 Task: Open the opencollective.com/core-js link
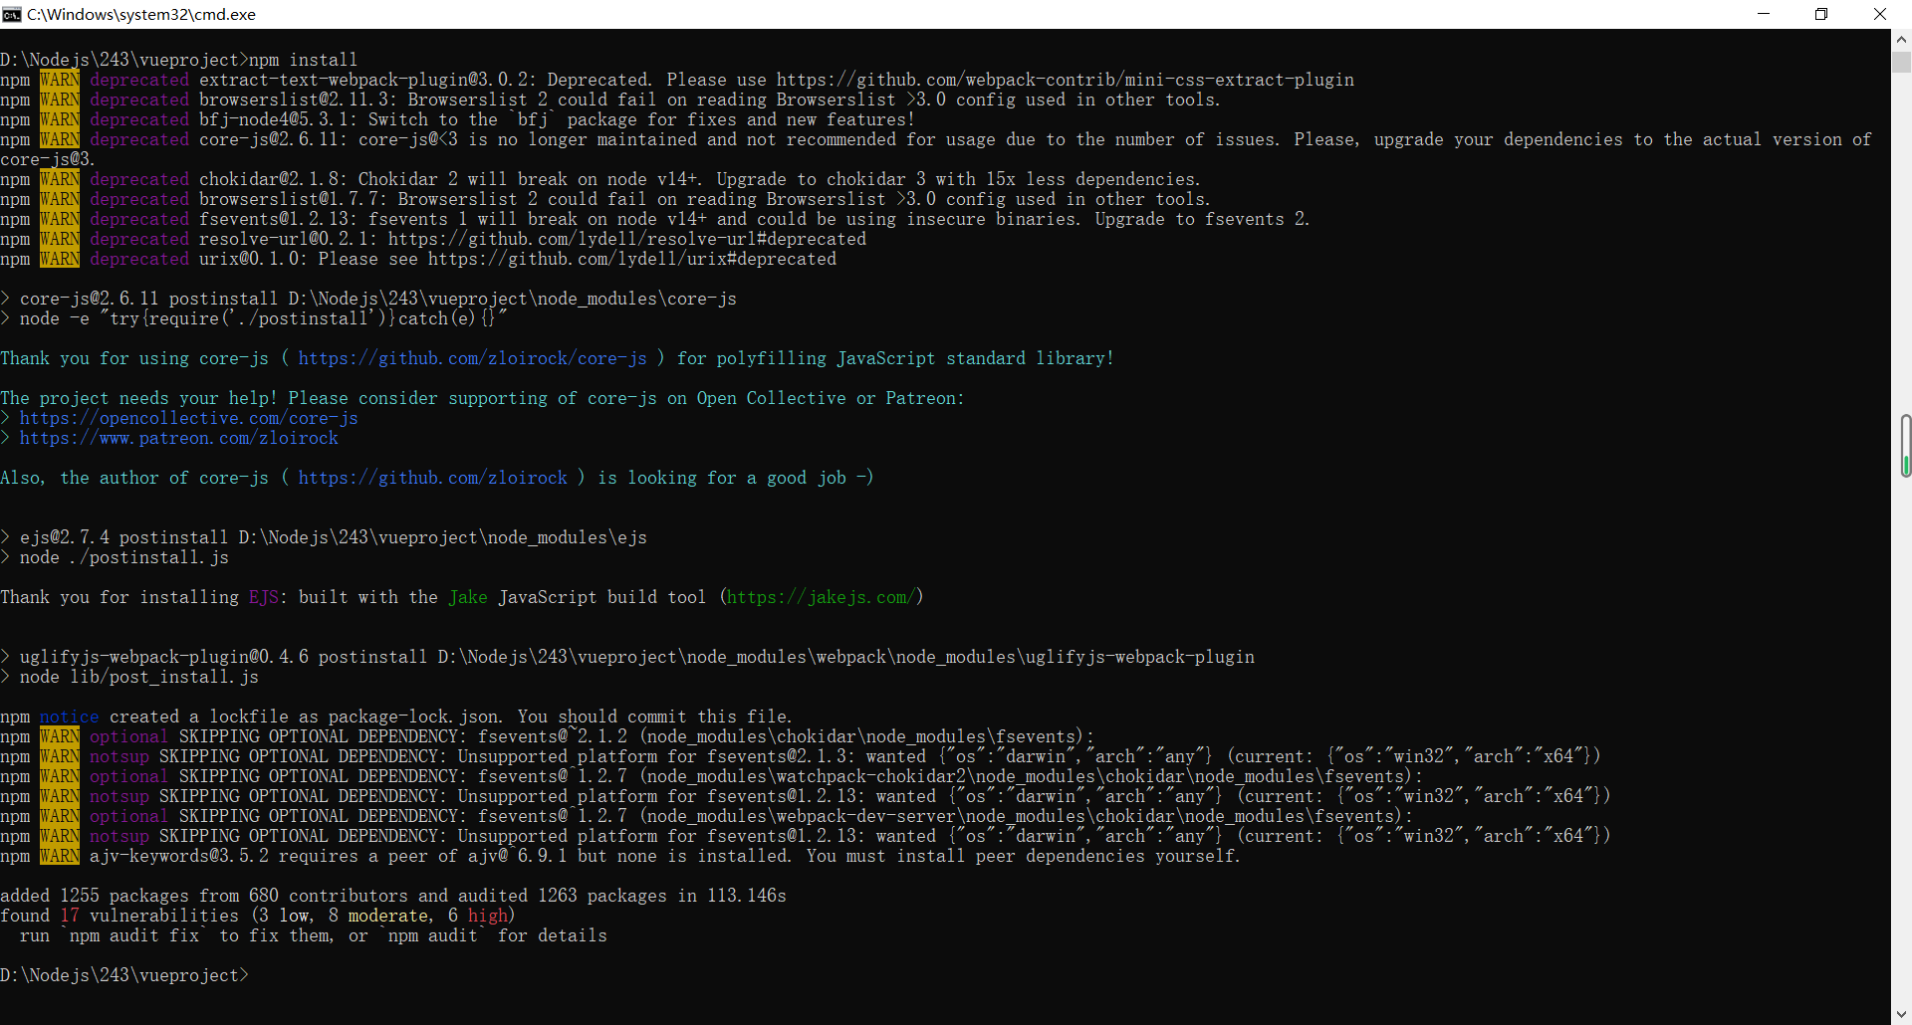pyautogui.click(x=189, y=418)
